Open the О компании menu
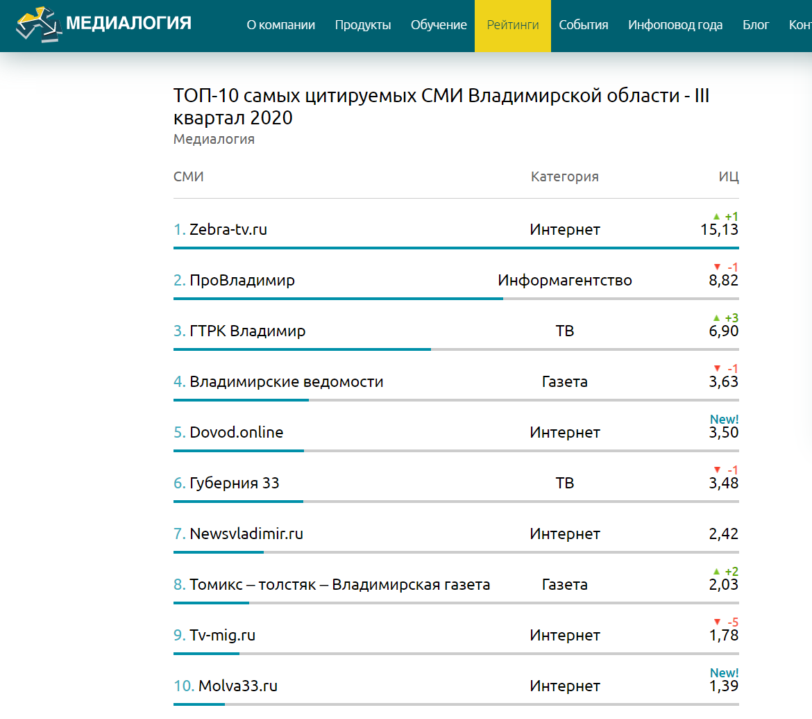This screenshot has height=719, width=812. pyautogui.click(x=280, y=25)
